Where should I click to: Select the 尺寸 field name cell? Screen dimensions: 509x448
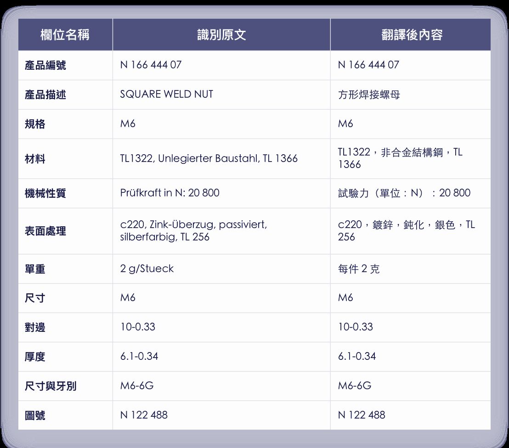65,298
